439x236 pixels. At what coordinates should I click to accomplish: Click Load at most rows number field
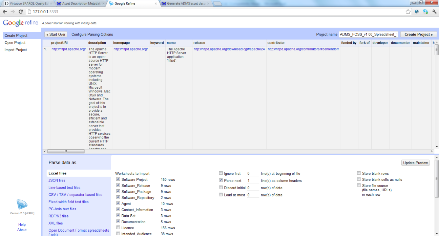253,195
